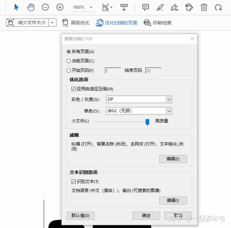
Task: Toggle the 识别文本 checkbox
Action: (73, 182)
